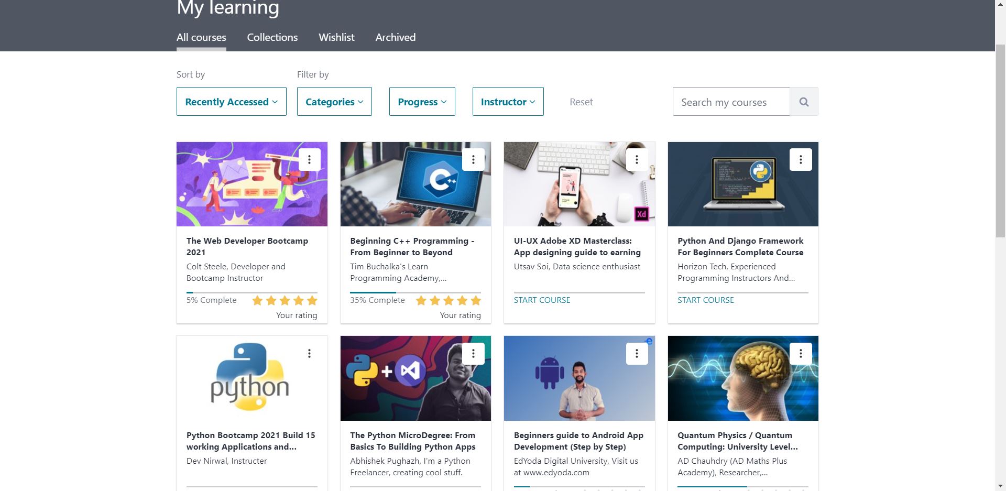Open UI-UX Adobe XD Masterclass course title
This screenshot has height=491, width=1006.
(x=577, y=246)
